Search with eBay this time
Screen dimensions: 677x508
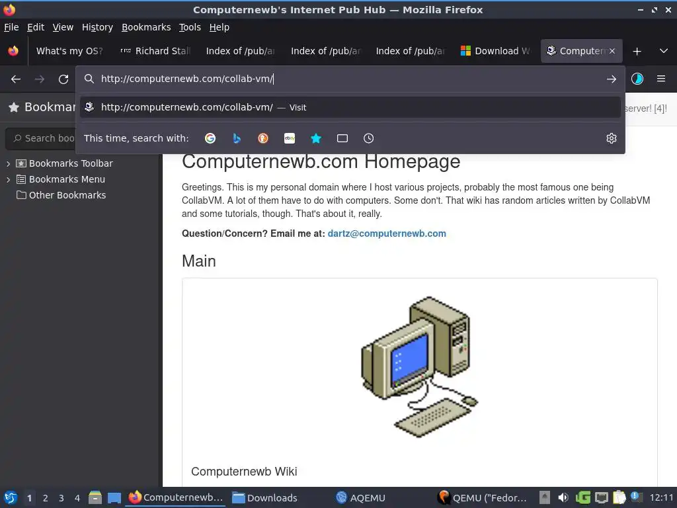click(290, 138)
